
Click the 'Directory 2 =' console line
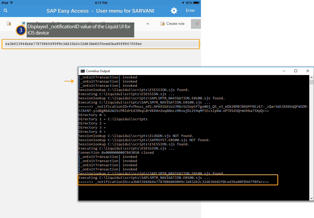click(92, 123)
